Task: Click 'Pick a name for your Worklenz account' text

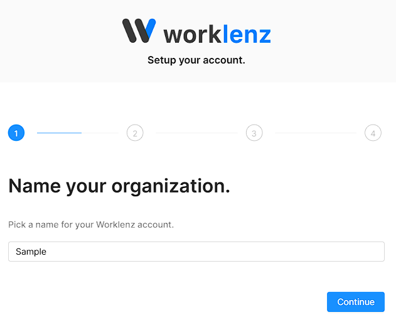Action: (91, 225)
